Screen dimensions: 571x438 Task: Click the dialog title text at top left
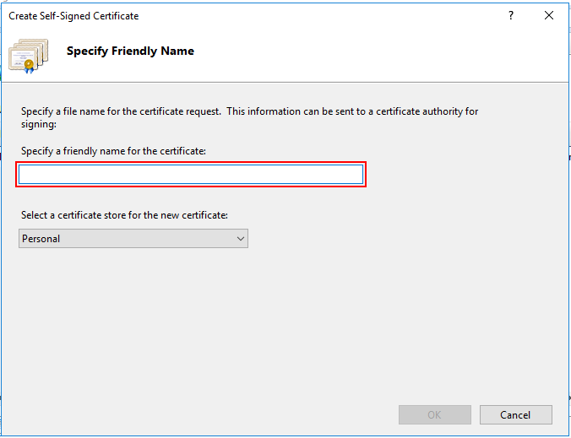pos(73,16)
